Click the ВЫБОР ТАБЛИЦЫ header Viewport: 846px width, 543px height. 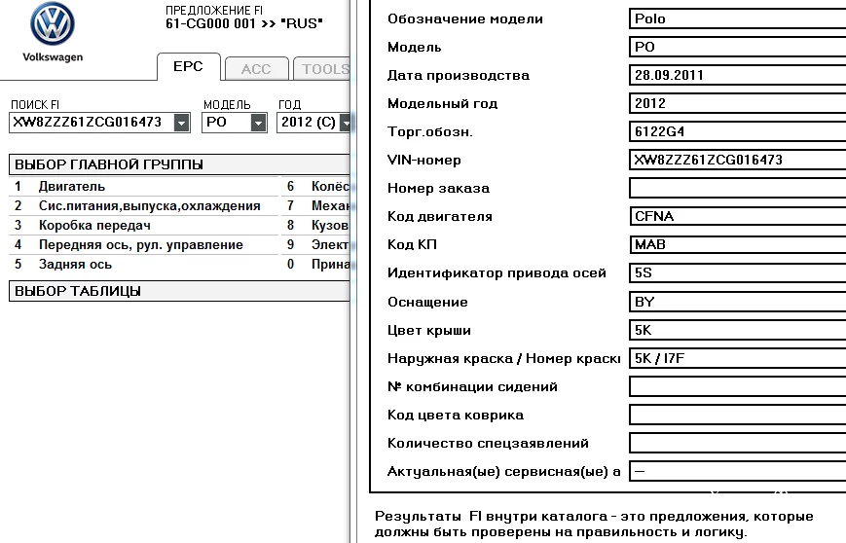point(180,291)
